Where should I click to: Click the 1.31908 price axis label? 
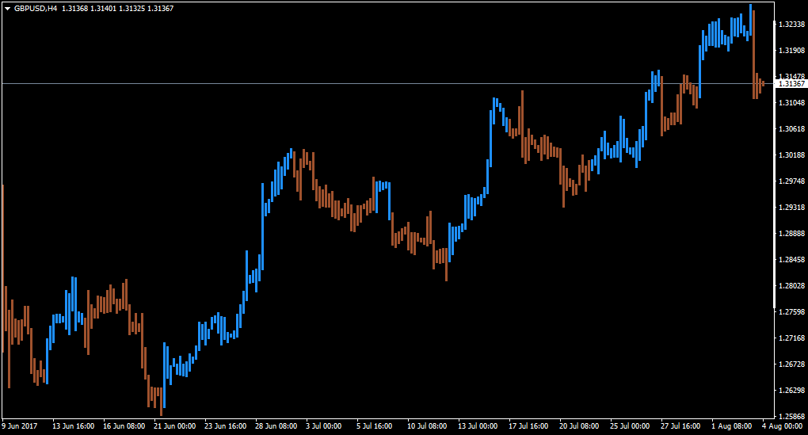[x=791, y=51]
